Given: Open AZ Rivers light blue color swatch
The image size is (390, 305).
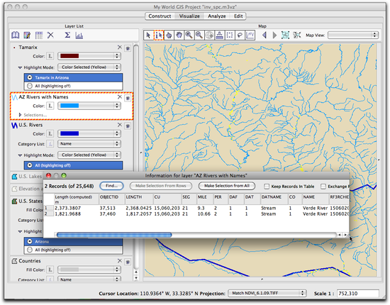Looking at the screenshot, I should pos(89,106).
